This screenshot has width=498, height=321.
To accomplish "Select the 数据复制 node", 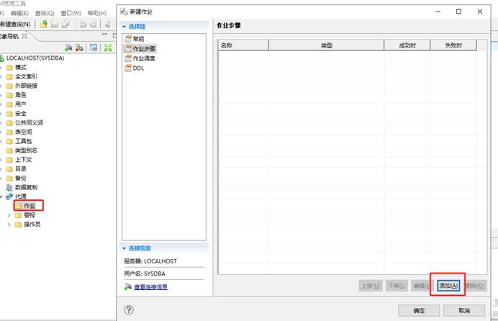I will pos(26,187).
